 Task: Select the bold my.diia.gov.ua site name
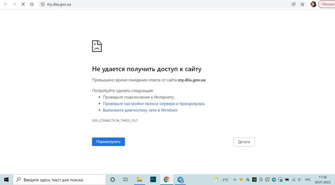coord(191,80)
